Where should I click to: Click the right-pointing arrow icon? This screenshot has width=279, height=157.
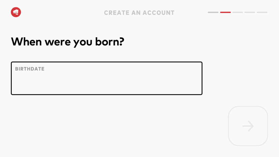(248, 126)
